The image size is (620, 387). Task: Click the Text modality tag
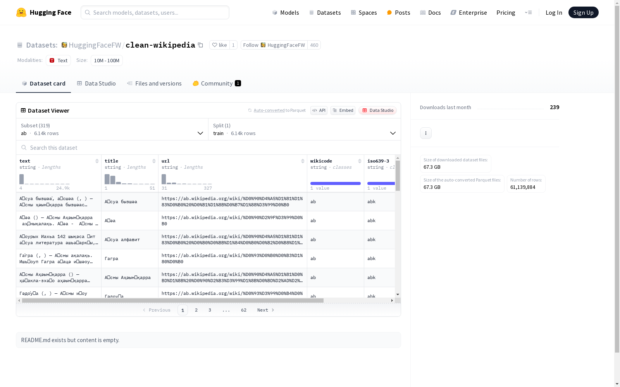point(58,60)
